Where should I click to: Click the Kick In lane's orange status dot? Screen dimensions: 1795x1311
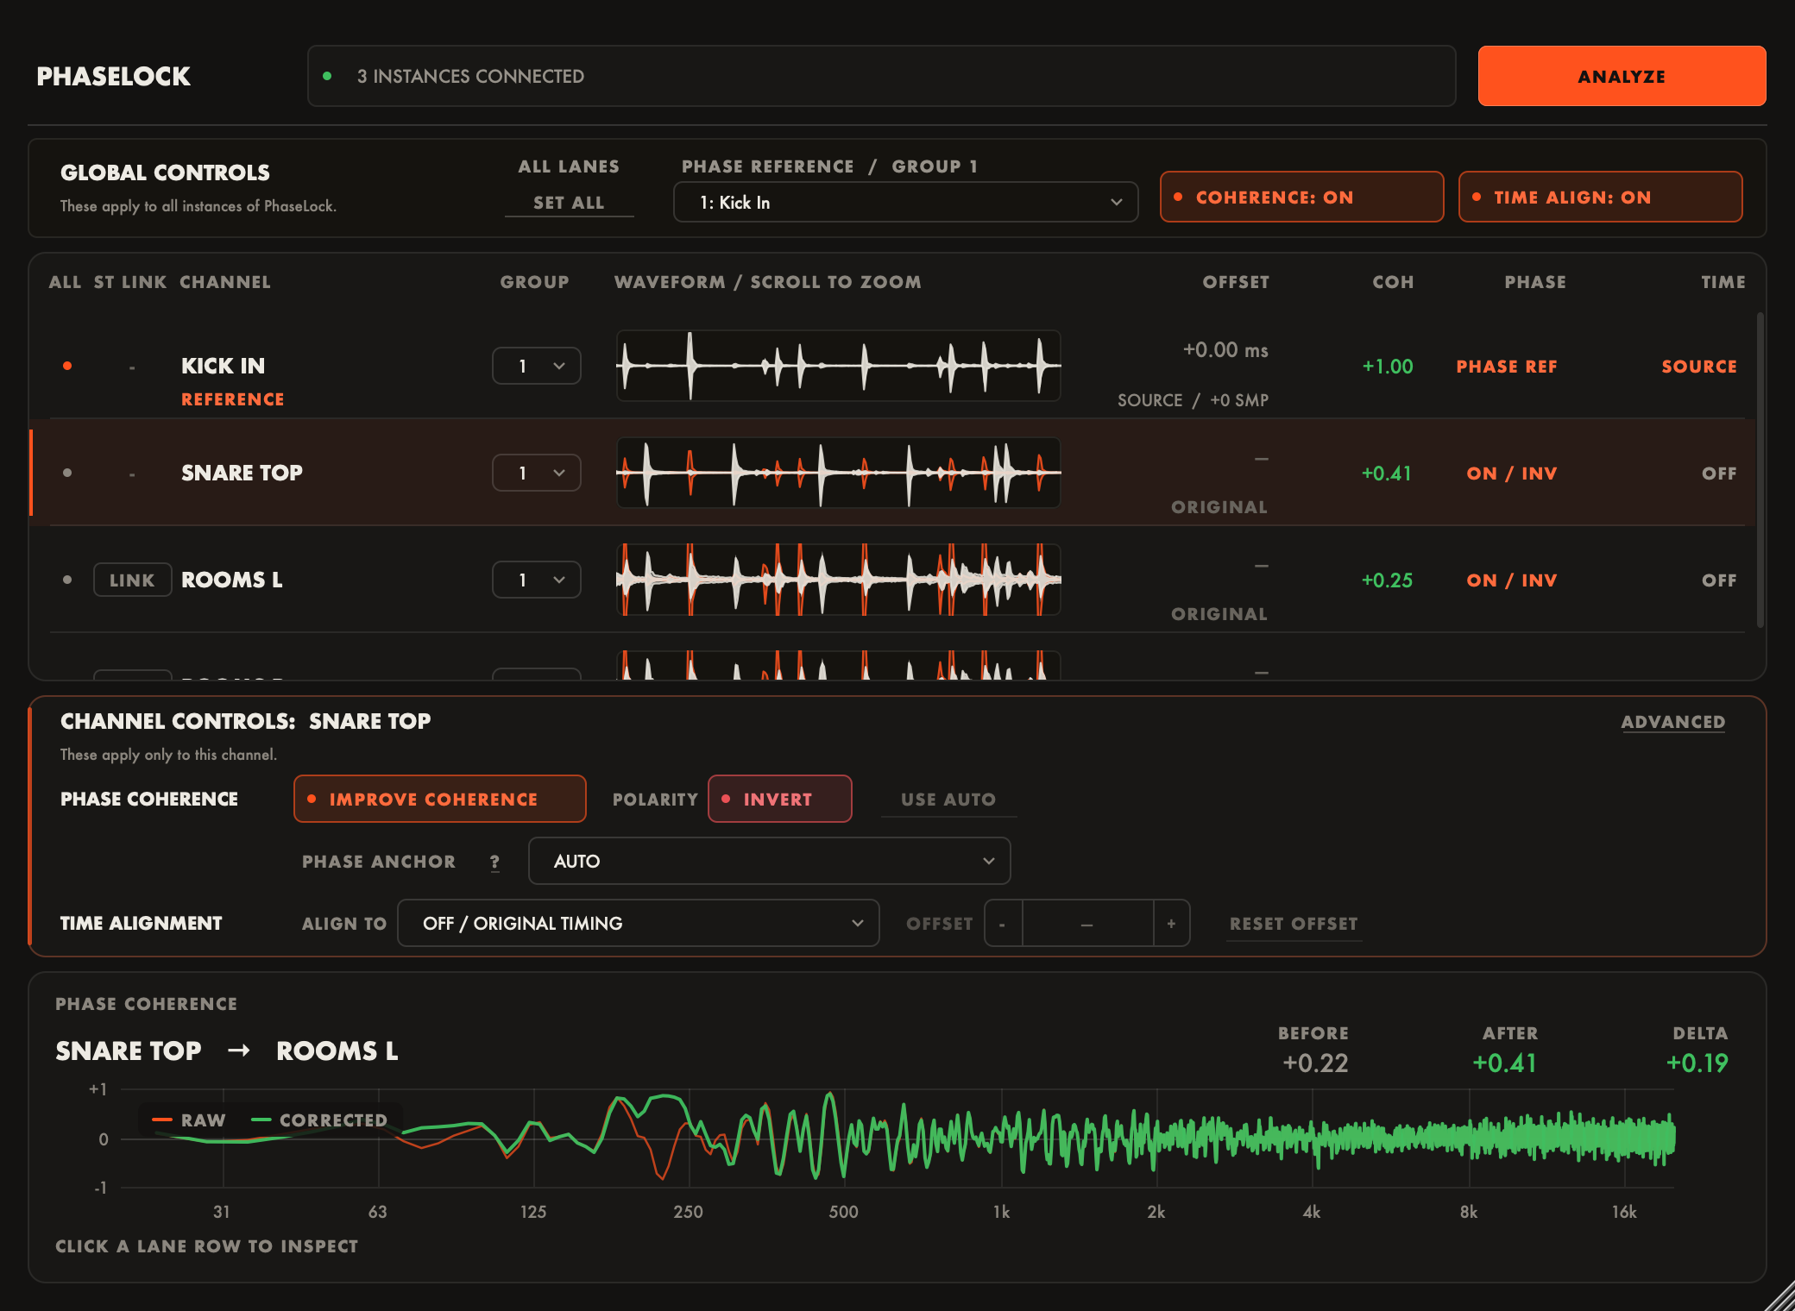coord(67,366)
